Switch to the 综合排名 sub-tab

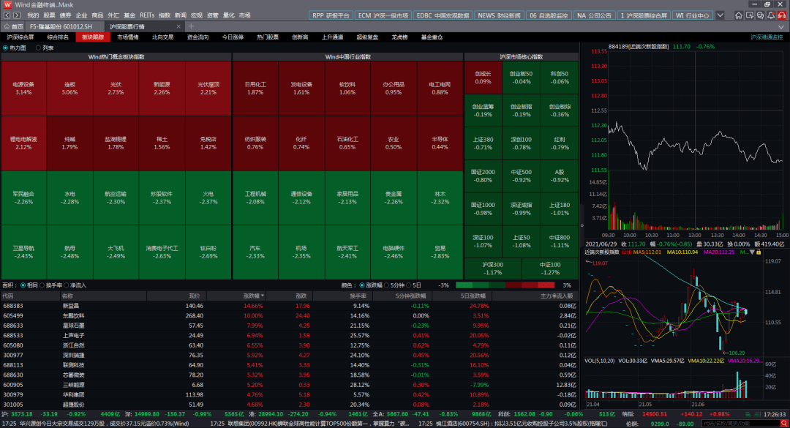58,37
